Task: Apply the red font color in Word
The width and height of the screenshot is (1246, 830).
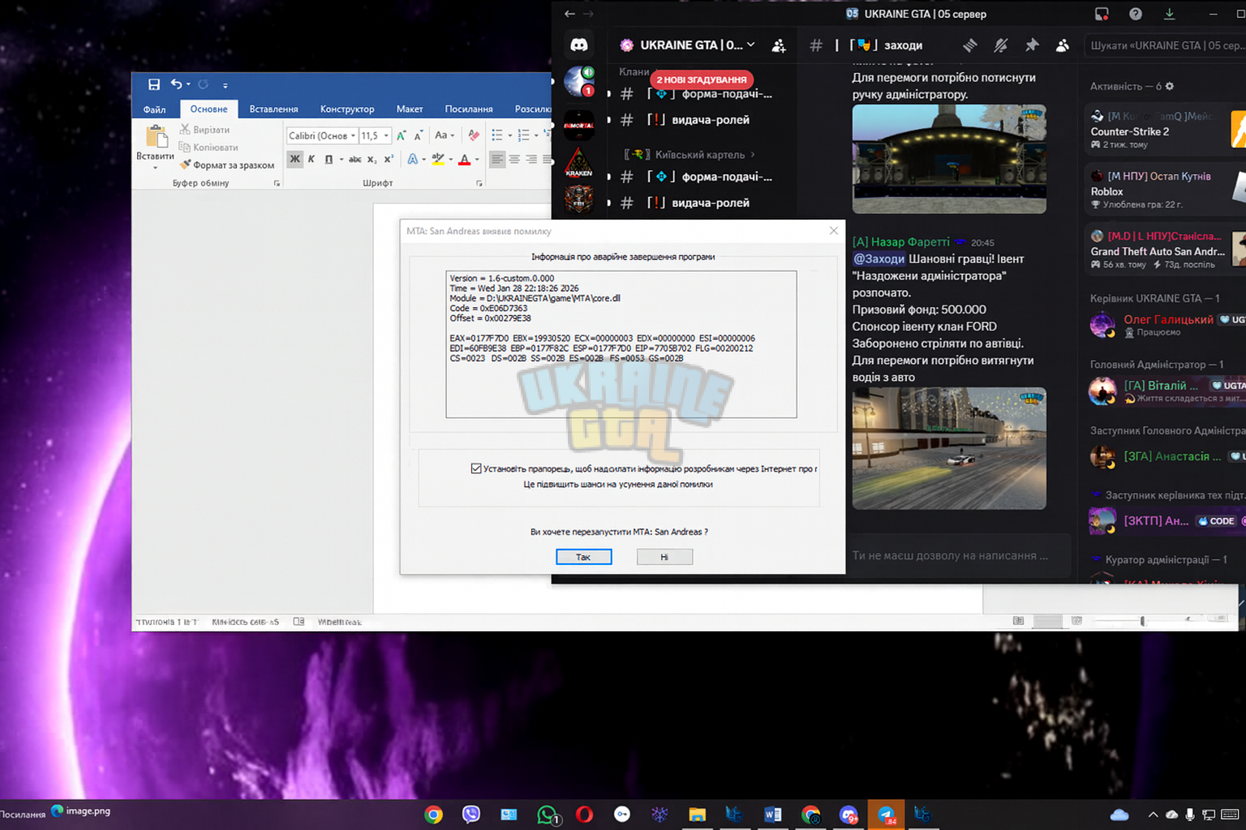Action: (465, 160)
